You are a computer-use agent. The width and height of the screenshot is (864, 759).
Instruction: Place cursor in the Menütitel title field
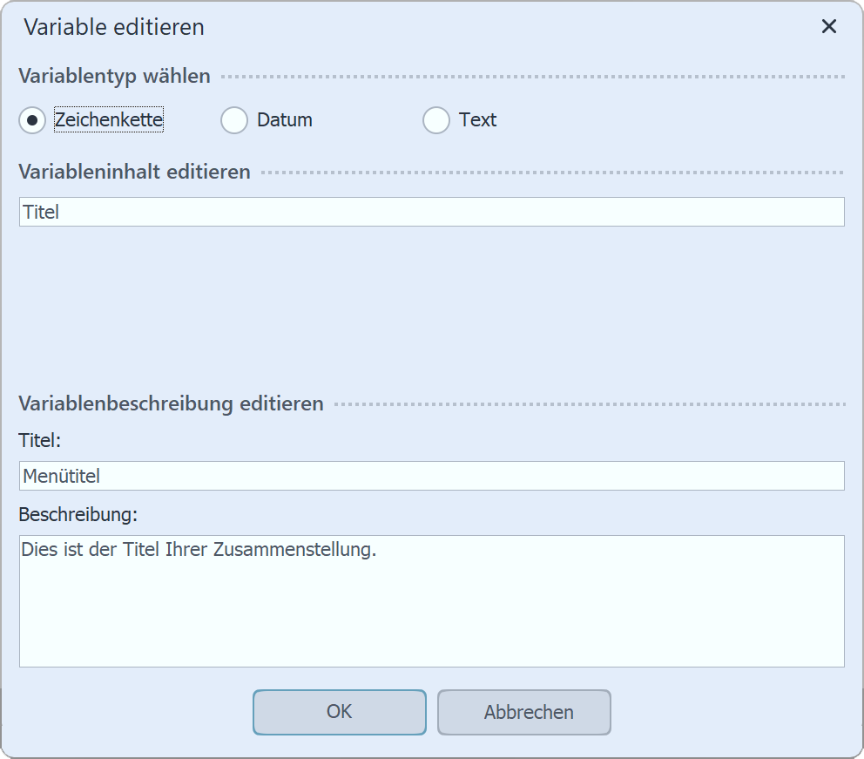(431, 476)
